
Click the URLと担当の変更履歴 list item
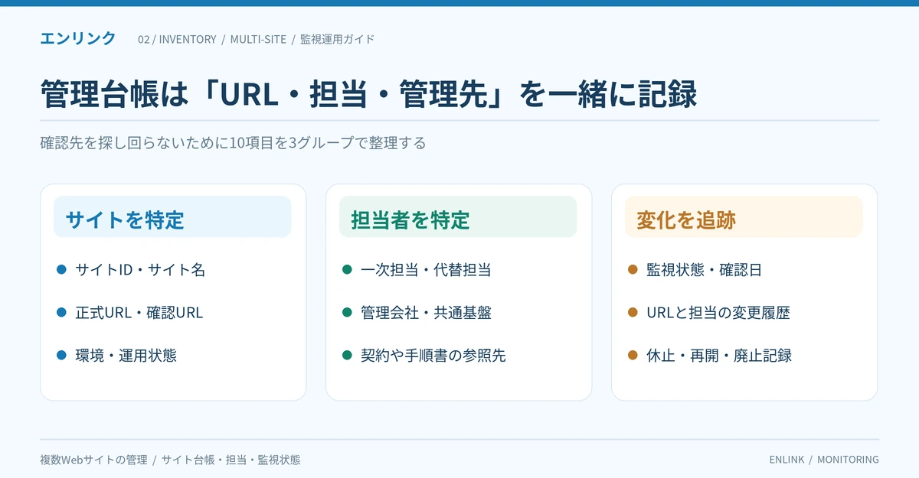(x=718, y=312)
